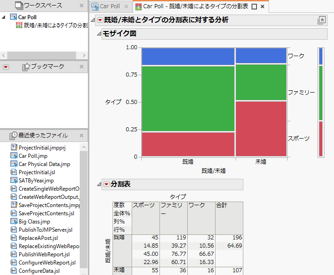Open PublishToJMPServer.jsl script file
334x275 pixels.
click(x=41, y=230)
